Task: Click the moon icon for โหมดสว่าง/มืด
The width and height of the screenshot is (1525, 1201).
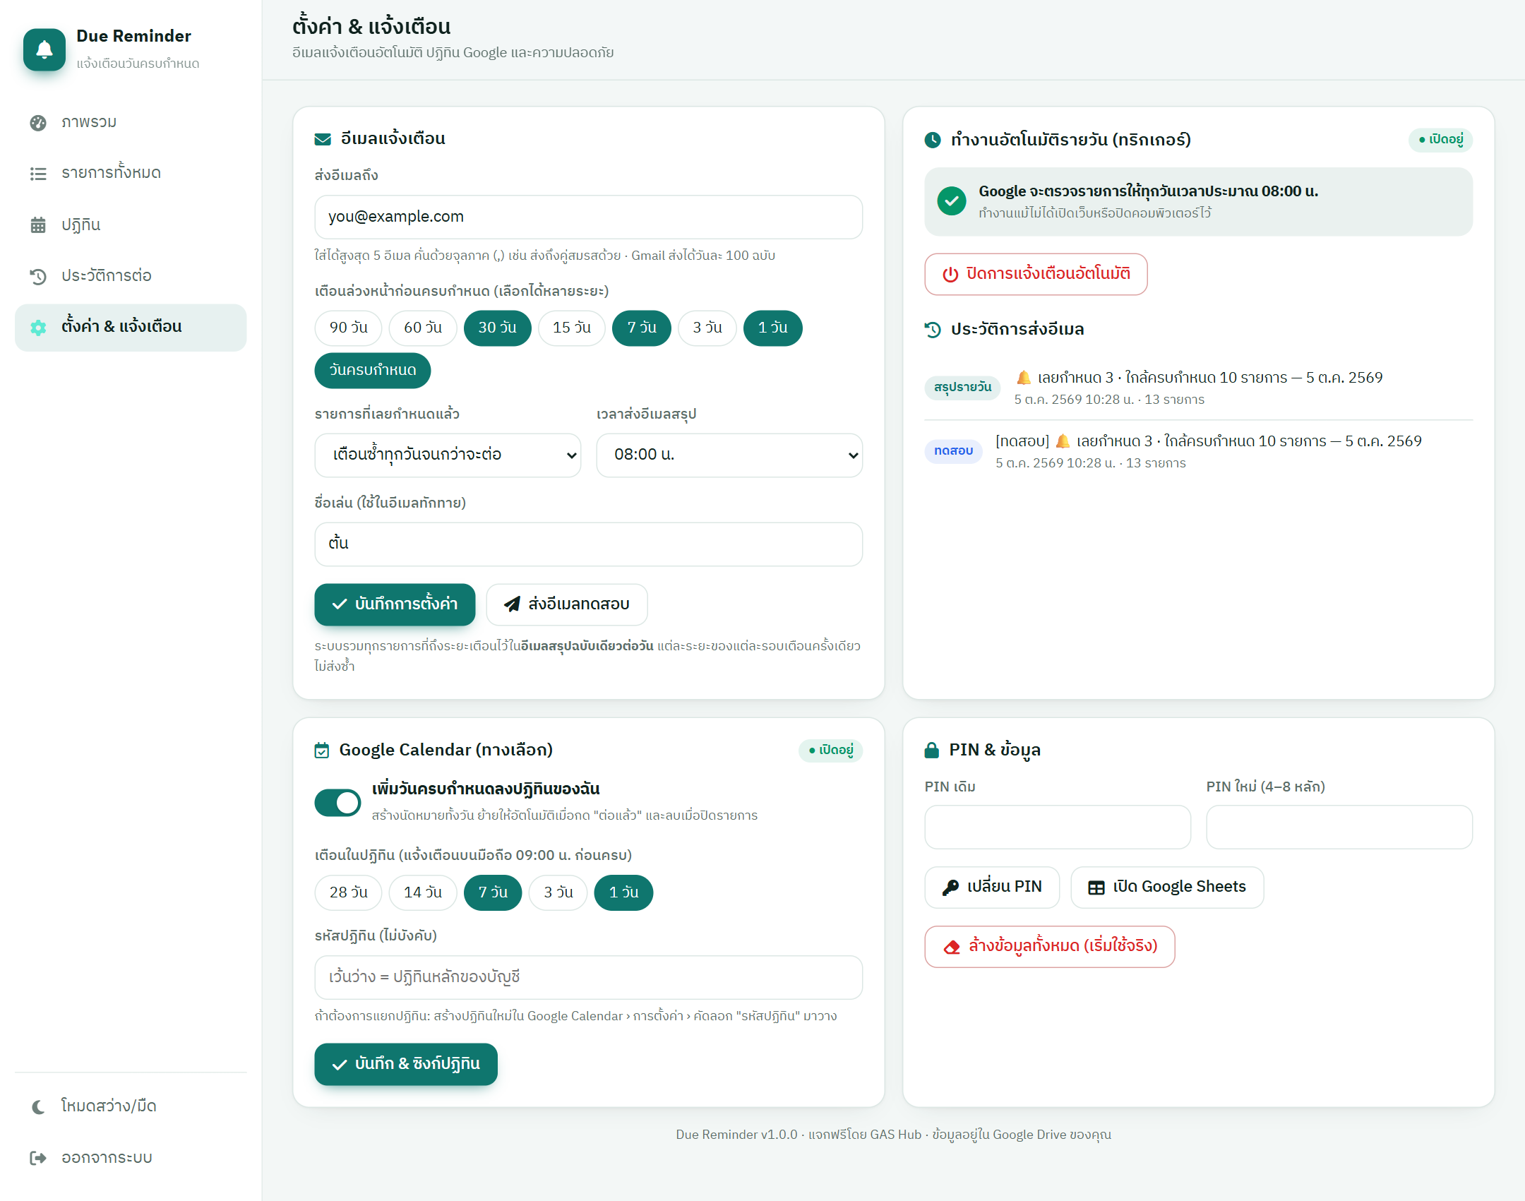Action: tap(38, 1106)
